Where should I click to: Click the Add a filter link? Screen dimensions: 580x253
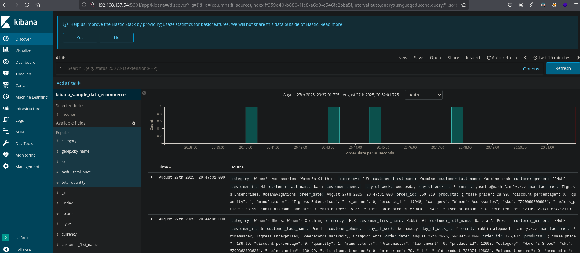68,83
